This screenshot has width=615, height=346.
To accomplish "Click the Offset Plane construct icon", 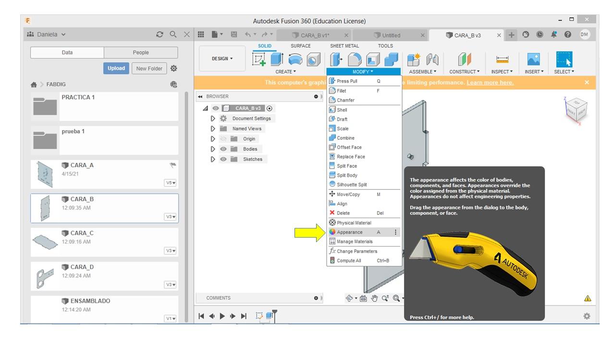I will pos(465,59).
